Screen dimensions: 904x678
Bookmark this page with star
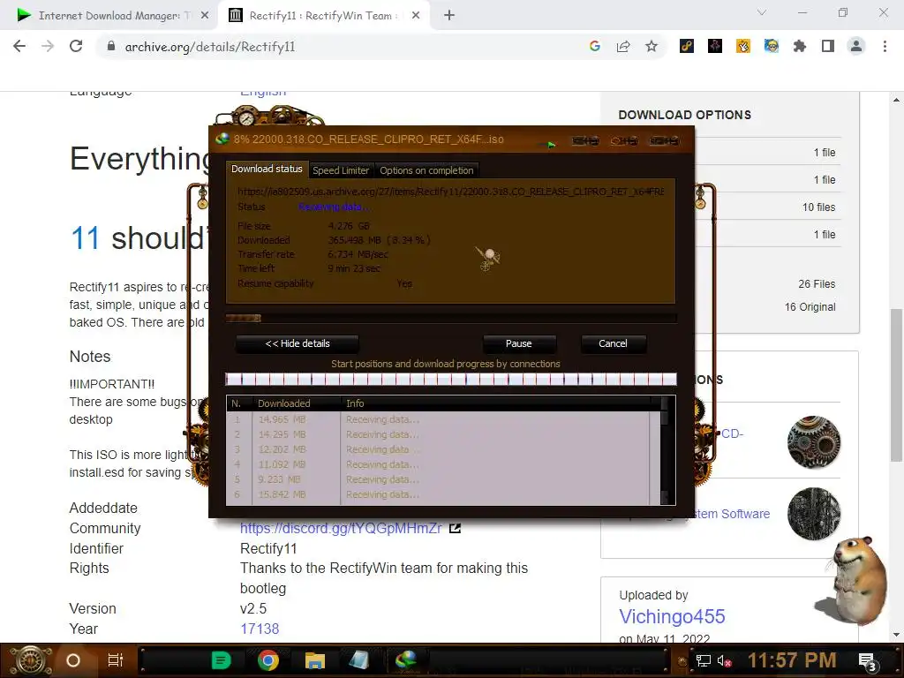pyautogui.click(x=652, y=46)
